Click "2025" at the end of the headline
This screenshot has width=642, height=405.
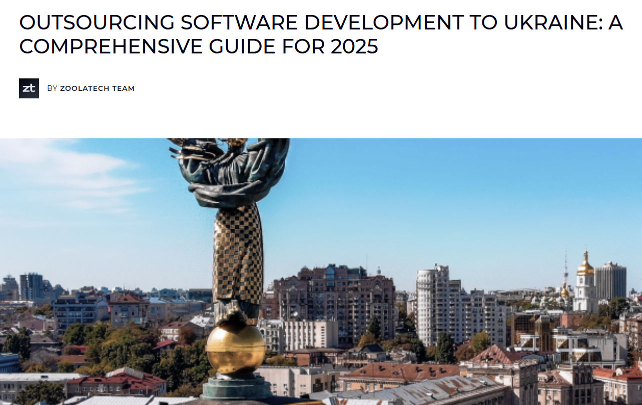354,46
